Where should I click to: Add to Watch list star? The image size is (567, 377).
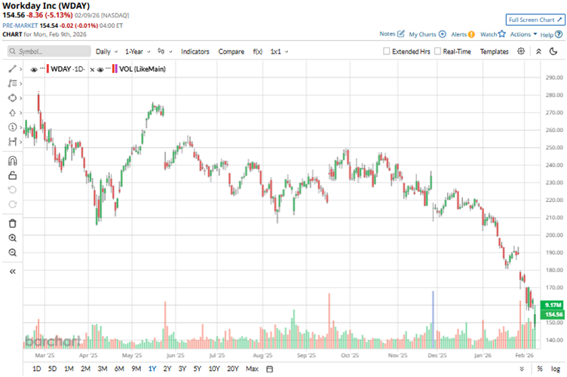click(x=492, y=34)
